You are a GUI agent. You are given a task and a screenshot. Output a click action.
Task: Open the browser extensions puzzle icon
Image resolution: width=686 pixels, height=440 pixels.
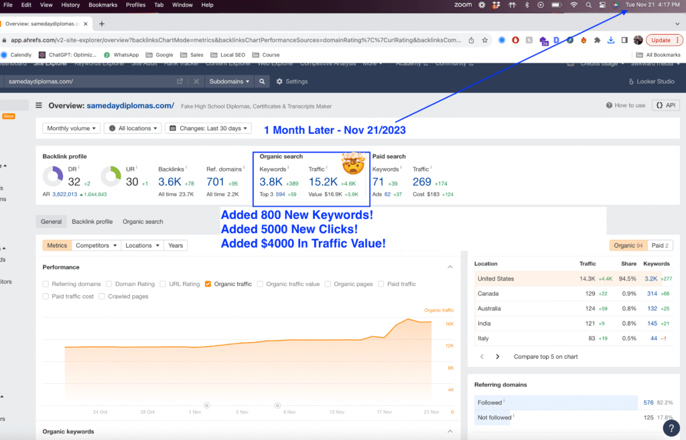[x=597, y=40]
